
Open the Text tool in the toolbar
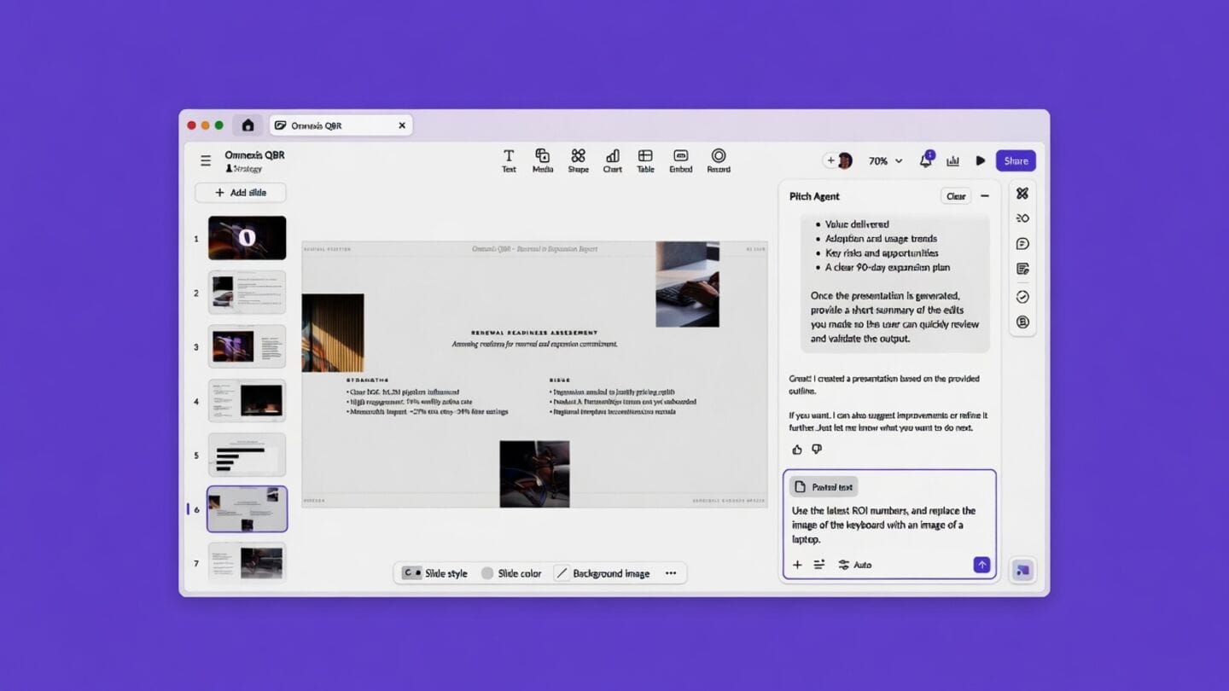509,160
